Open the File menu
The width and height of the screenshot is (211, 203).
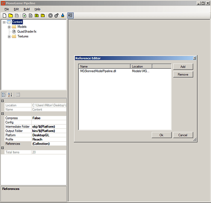[x=6, y=9]
